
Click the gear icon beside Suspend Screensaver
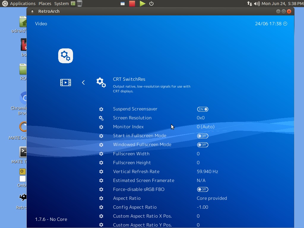(x=101, y=109)
